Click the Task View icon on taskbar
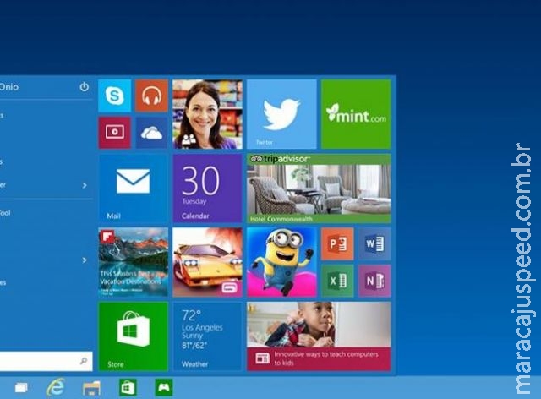This screenshot has width=541, height=399. pos(21,388)
